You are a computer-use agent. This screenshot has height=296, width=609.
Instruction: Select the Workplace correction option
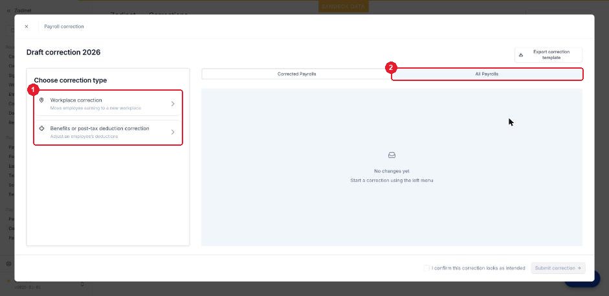click(x=107, y=104)
